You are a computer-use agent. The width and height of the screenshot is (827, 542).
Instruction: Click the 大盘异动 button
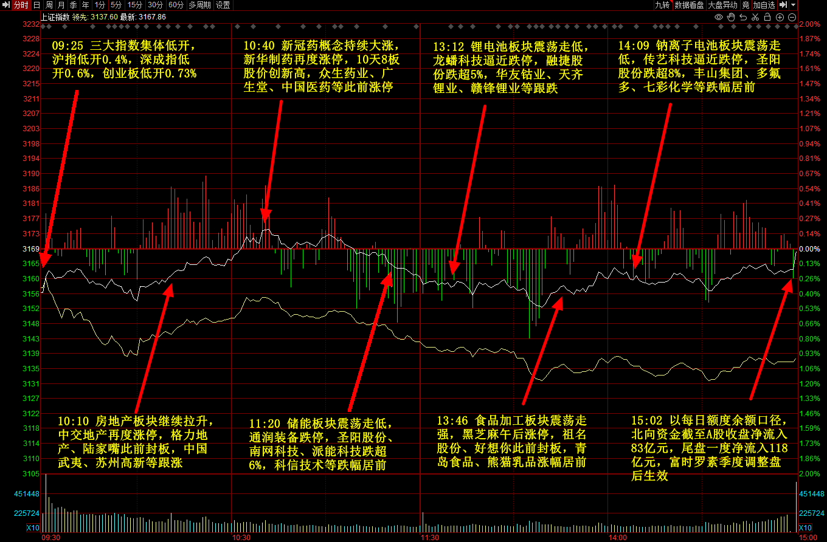tap(722, 5)
